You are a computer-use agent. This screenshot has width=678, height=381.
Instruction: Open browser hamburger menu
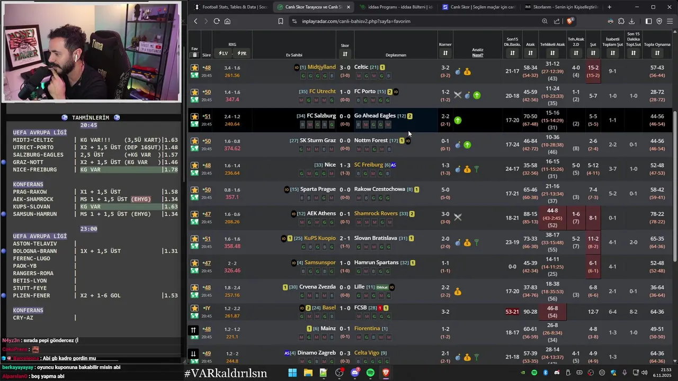pyautogui.click(x=670, y=21)
